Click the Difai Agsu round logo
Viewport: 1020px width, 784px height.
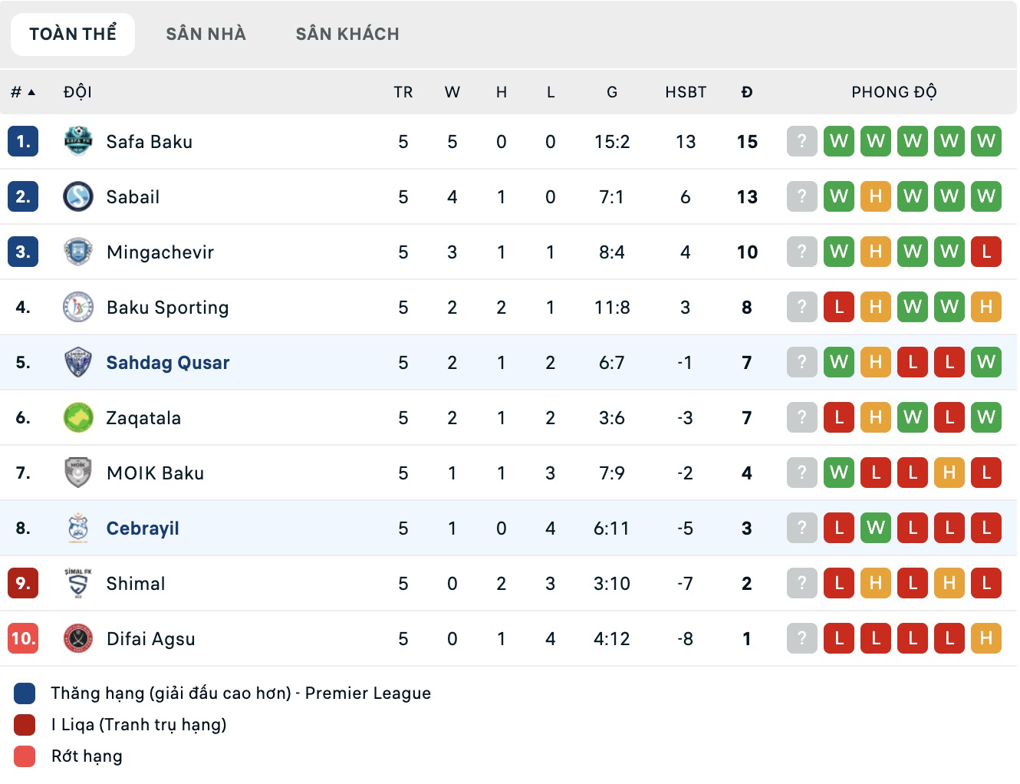78,639
